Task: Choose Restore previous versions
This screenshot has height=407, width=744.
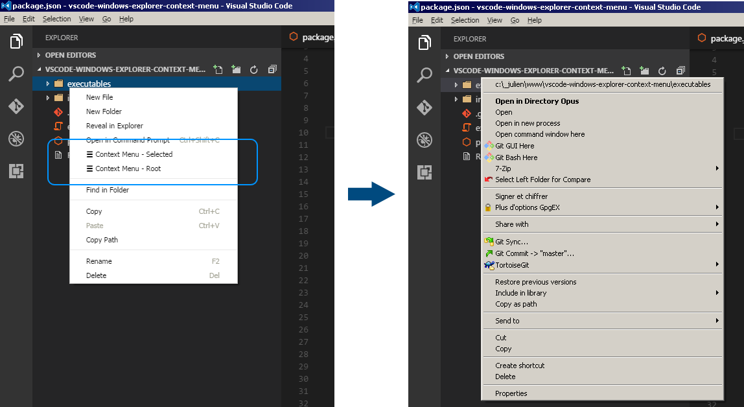Action: [603, 282]
